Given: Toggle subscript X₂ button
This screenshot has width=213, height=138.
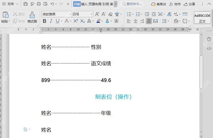Looking at the screenshot, I should click(x=83, y=21).
